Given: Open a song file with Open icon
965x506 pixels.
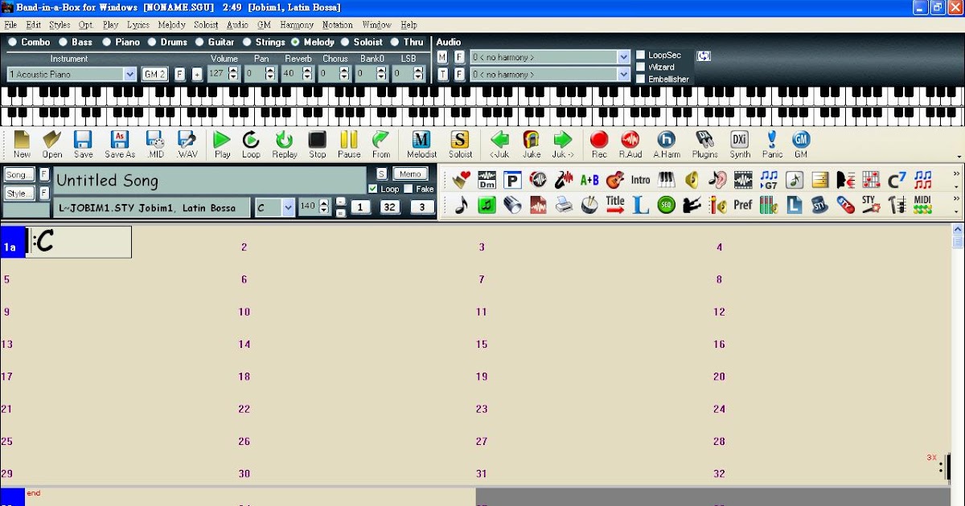Looking at the screenshot, I should click(52, 144).
